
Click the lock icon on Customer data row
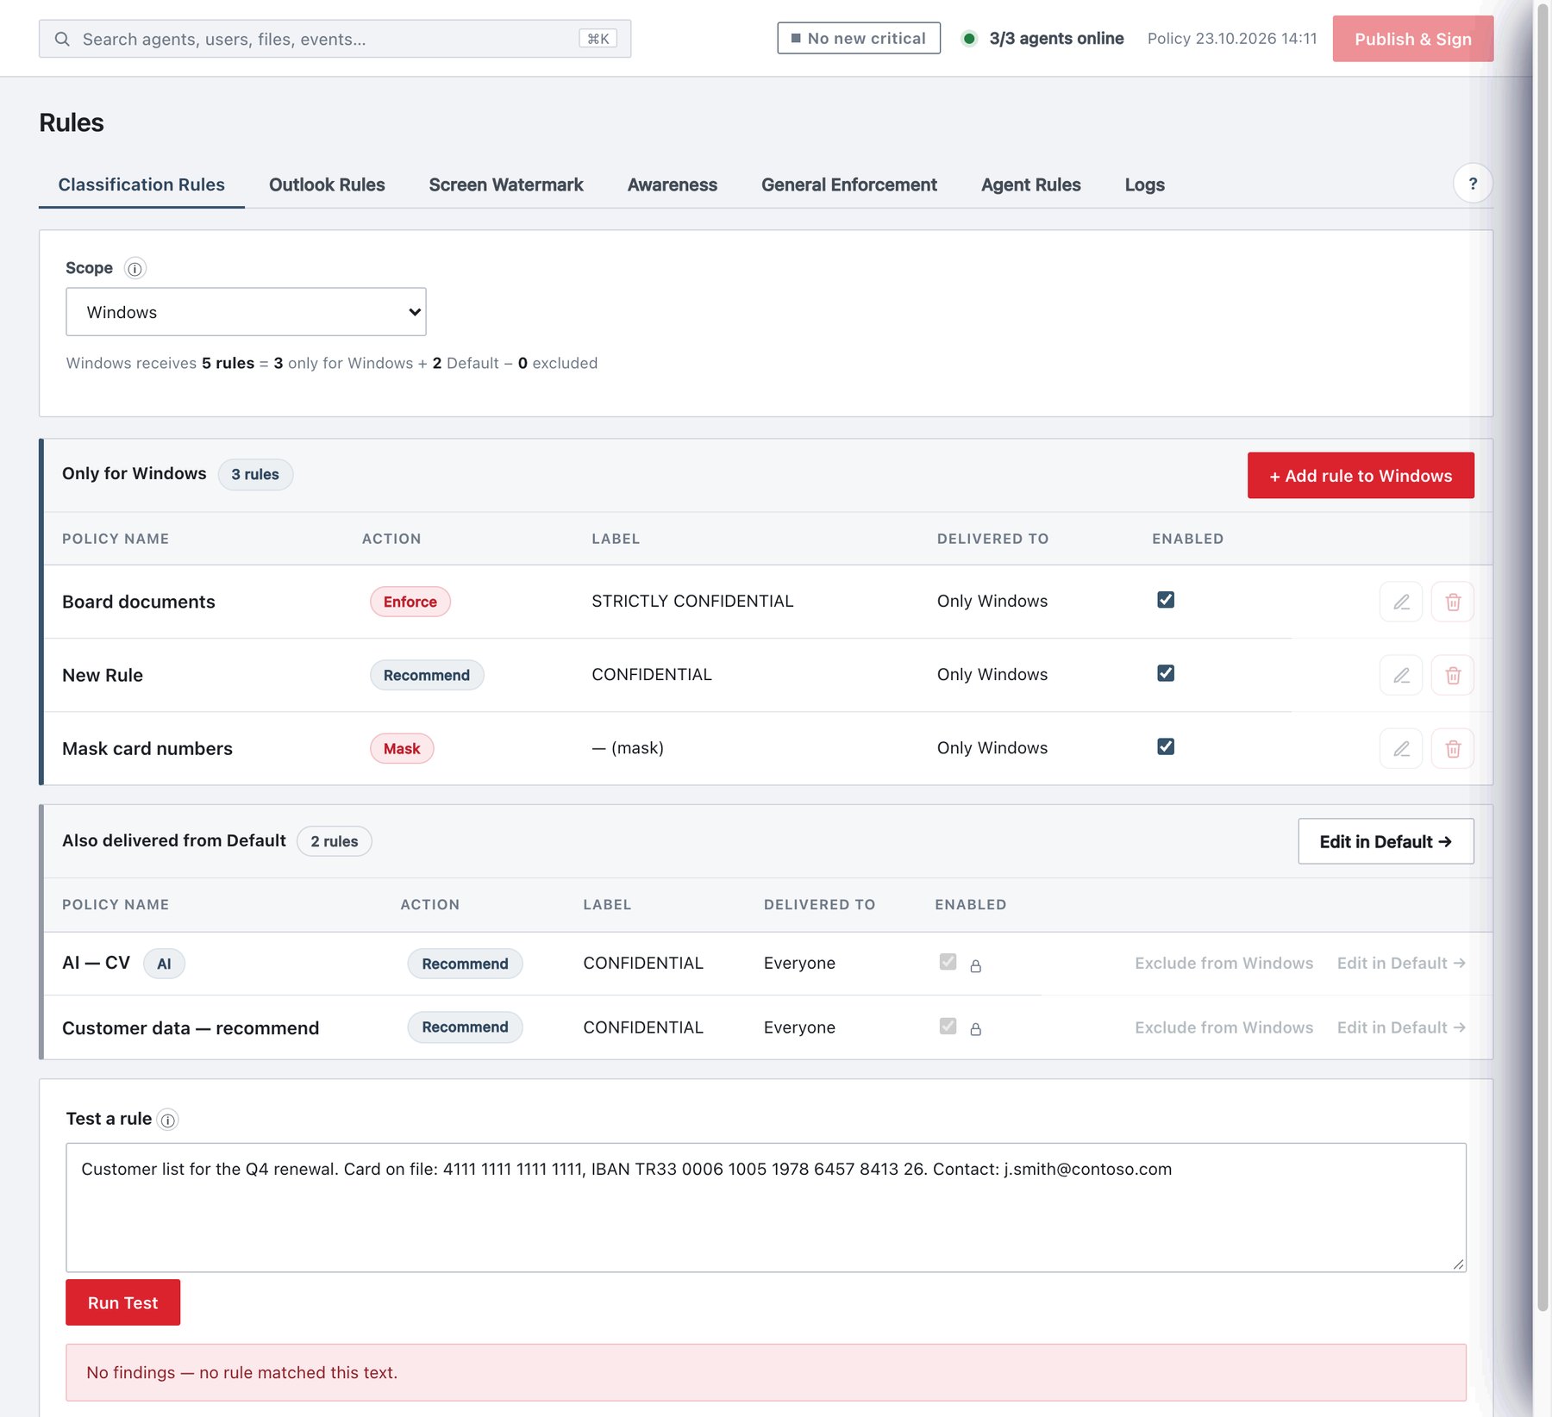point(975,1029)
